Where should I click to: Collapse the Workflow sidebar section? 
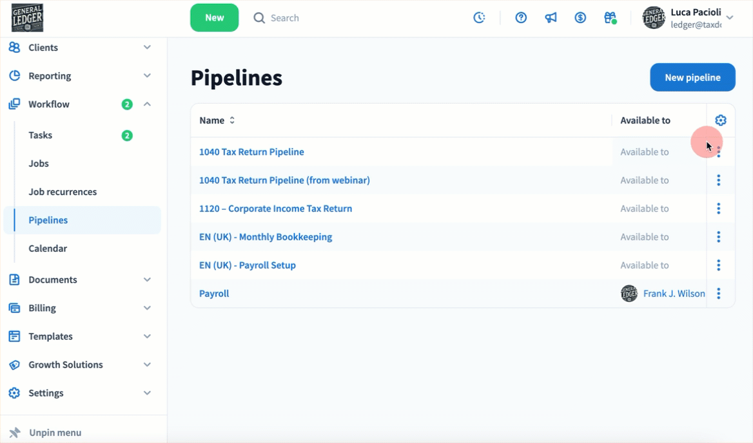[147, 104]
